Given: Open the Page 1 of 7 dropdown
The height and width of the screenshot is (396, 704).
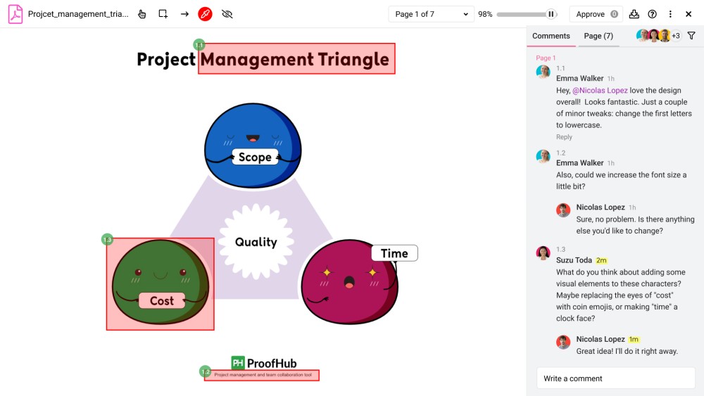Looking at the screenshot, I should coord(431,14).
